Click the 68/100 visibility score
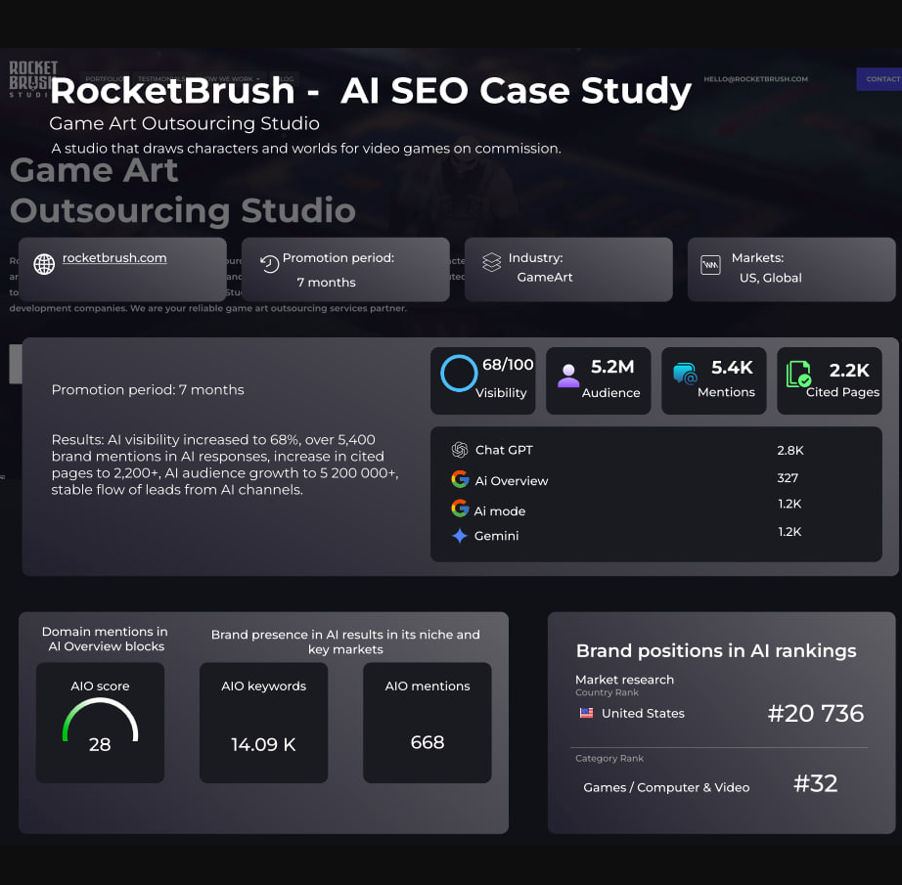Viewport: 902px width, 885px height. pyautogui.click(x=508, y=365)
